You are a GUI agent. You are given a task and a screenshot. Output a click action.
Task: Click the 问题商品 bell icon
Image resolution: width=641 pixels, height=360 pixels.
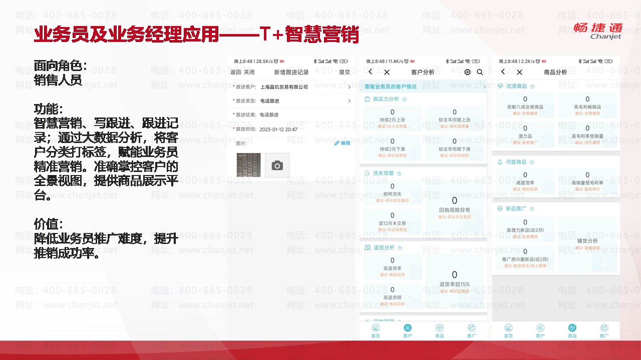[x=500, y=162]
